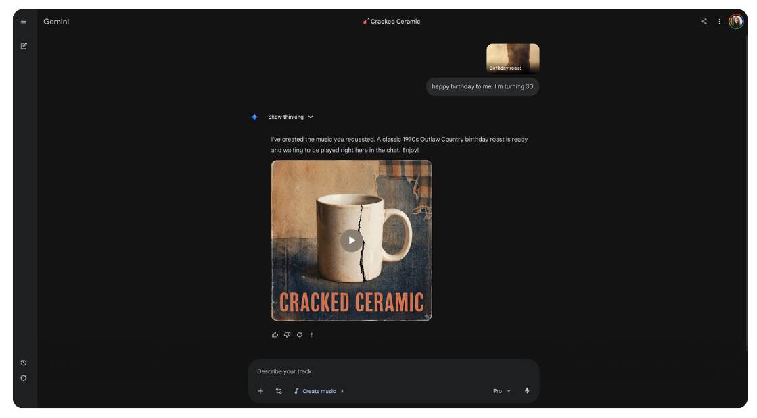The width and height of the screenshot is (757, 418).
Task: Open Settings from the sidebar
Action: (23, 378)
